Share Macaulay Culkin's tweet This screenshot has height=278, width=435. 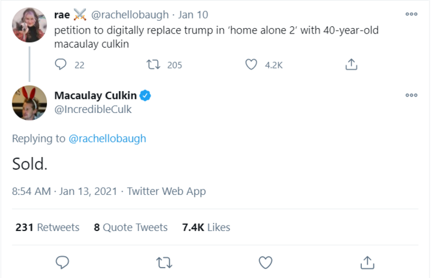pos(367,263)
